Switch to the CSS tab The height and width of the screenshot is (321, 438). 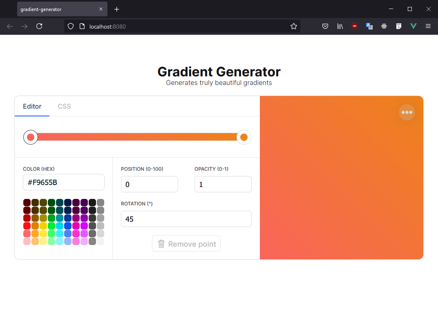(x=64, y=106)
